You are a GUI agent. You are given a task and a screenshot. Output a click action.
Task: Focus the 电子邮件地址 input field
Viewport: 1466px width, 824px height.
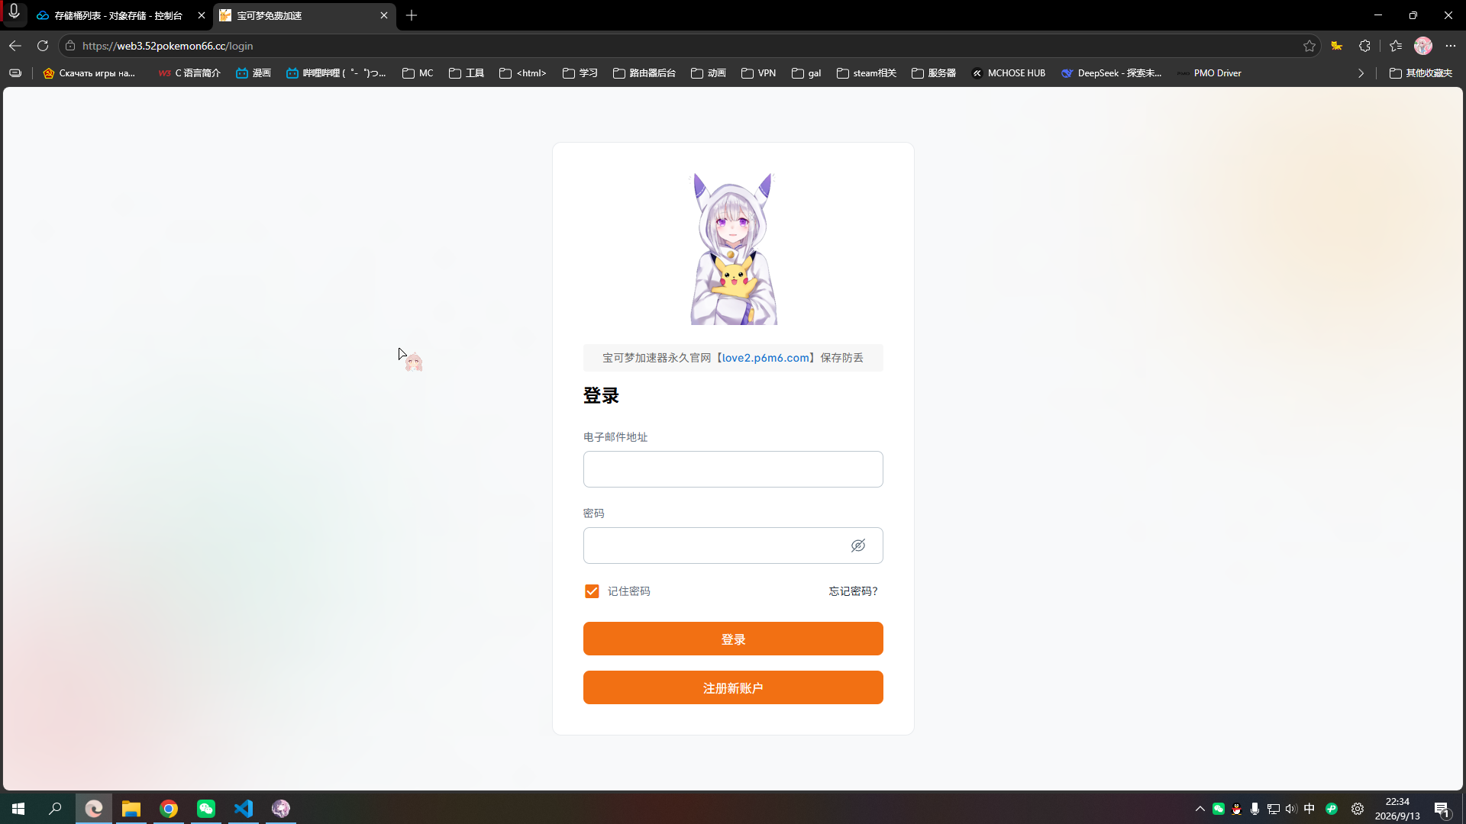[x=733, y=469]
